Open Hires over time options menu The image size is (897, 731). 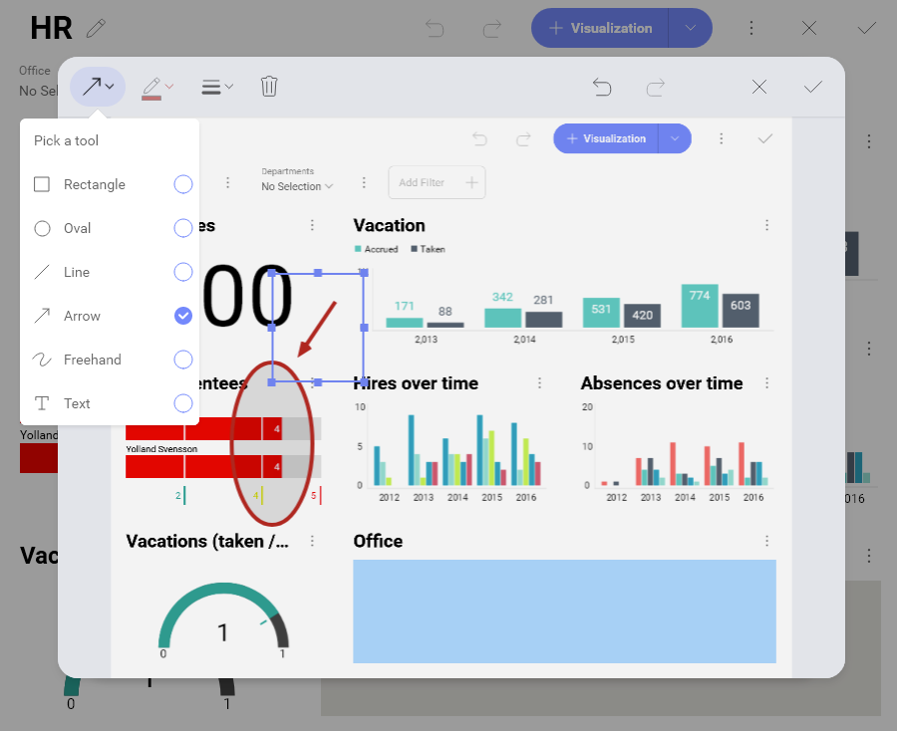point(539,383)
